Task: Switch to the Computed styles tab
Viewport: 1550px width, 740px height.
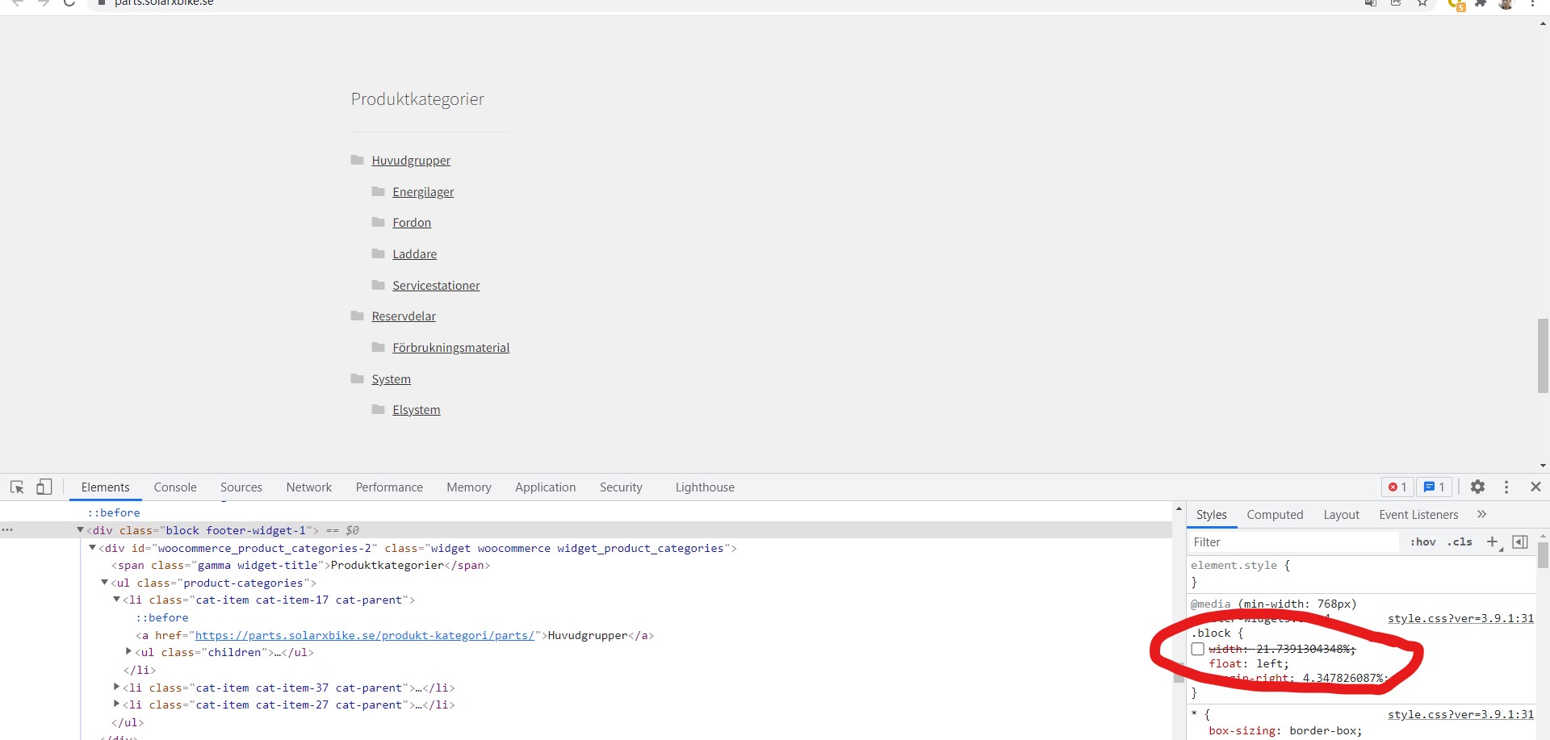Action: [x=1275, y=515]
